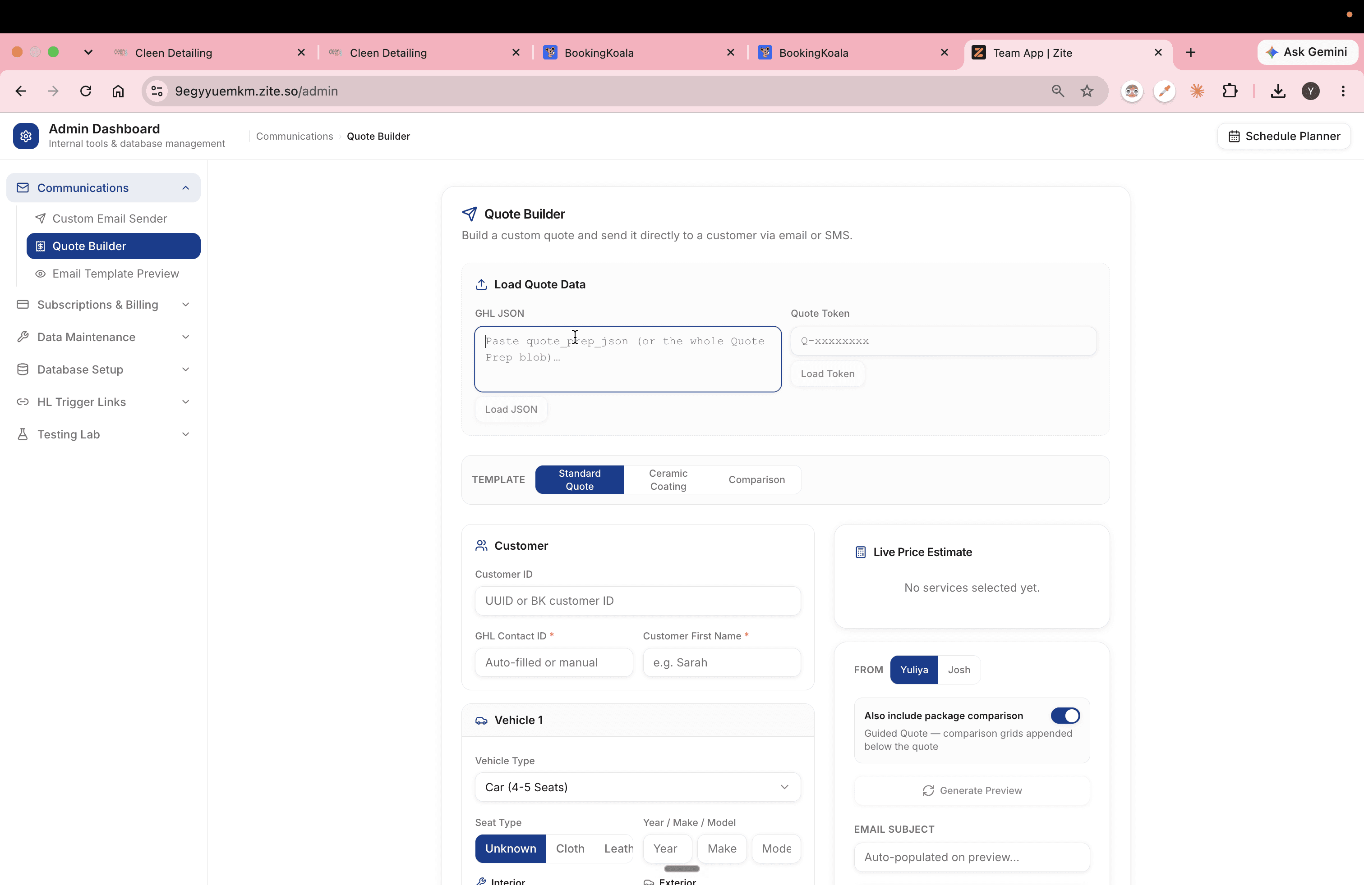1364x885 pixels.
Task: Click the HL Trigger Links chain icon
Action: tap(23, 402)
